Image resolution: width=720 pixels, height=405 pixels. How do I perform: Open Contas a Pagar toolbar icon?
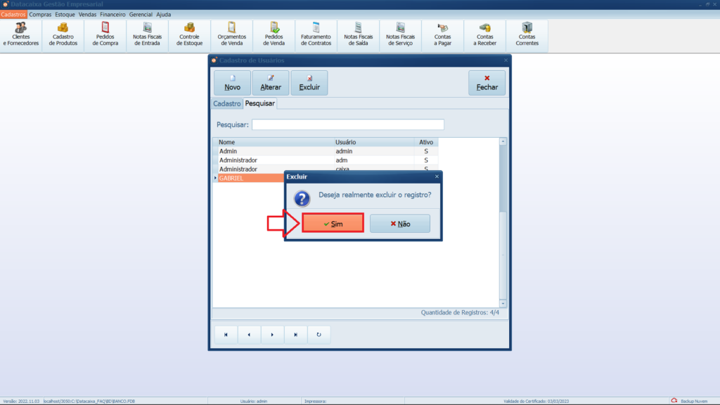point(443,35)
